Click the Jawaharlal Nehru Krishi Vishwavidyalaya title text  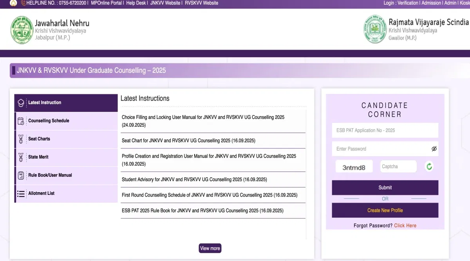coord(62,30)
